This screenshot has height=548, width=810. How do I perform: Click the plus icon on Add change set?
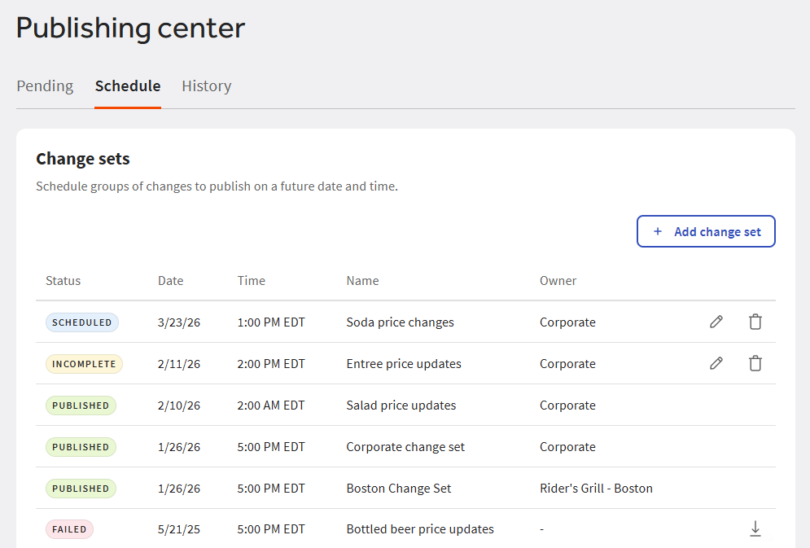point(657,231)
